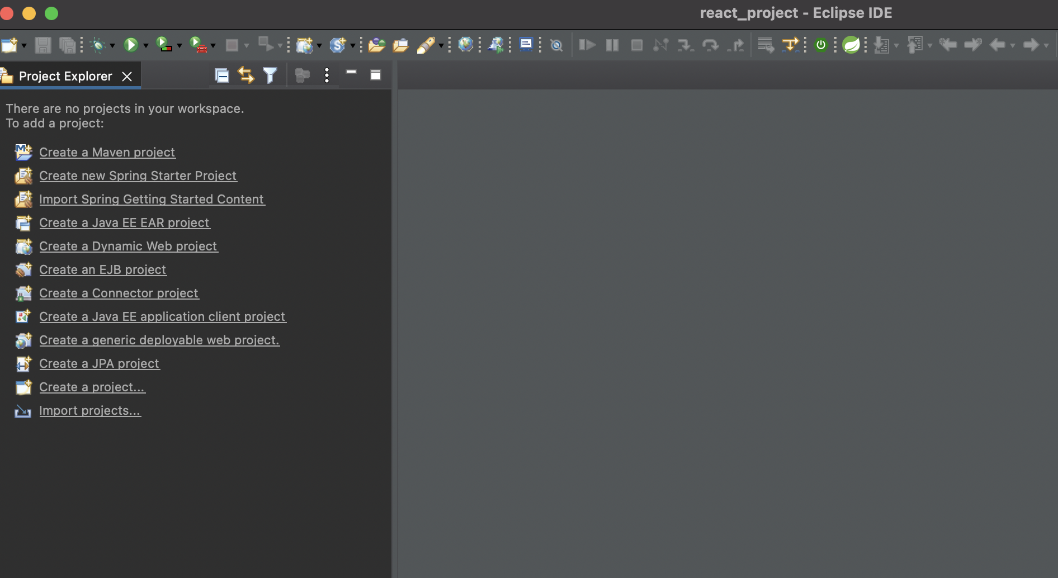The image size is (1058, 578).
Task: Click the Drop to Frame icon
Action: [766, 45]
